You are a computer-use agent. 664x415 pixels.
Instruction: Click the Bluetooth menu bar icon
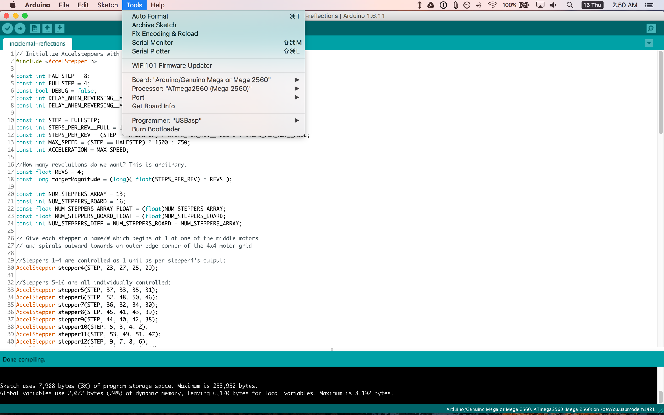[479, 5]
